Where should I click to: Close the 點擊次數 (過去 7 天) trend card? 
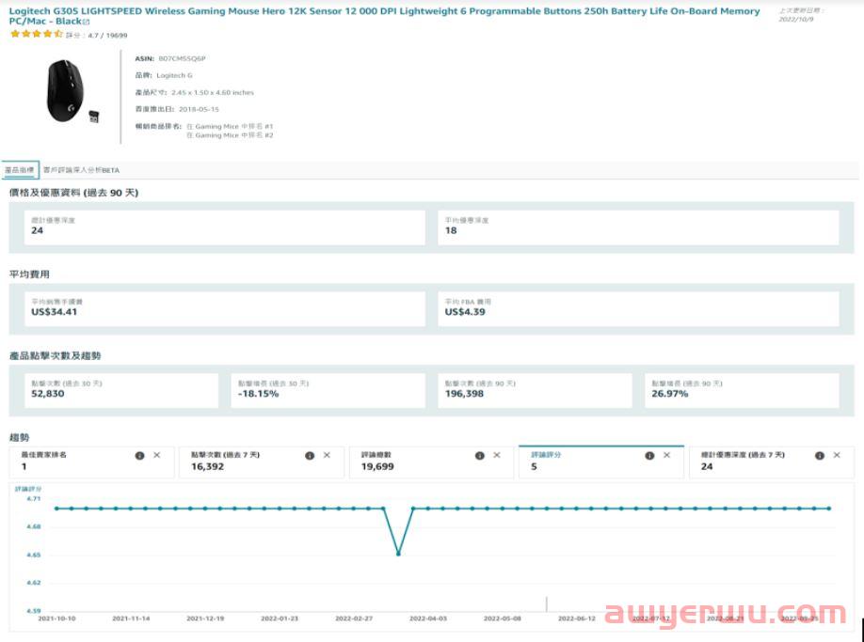(x=327, y=456)
